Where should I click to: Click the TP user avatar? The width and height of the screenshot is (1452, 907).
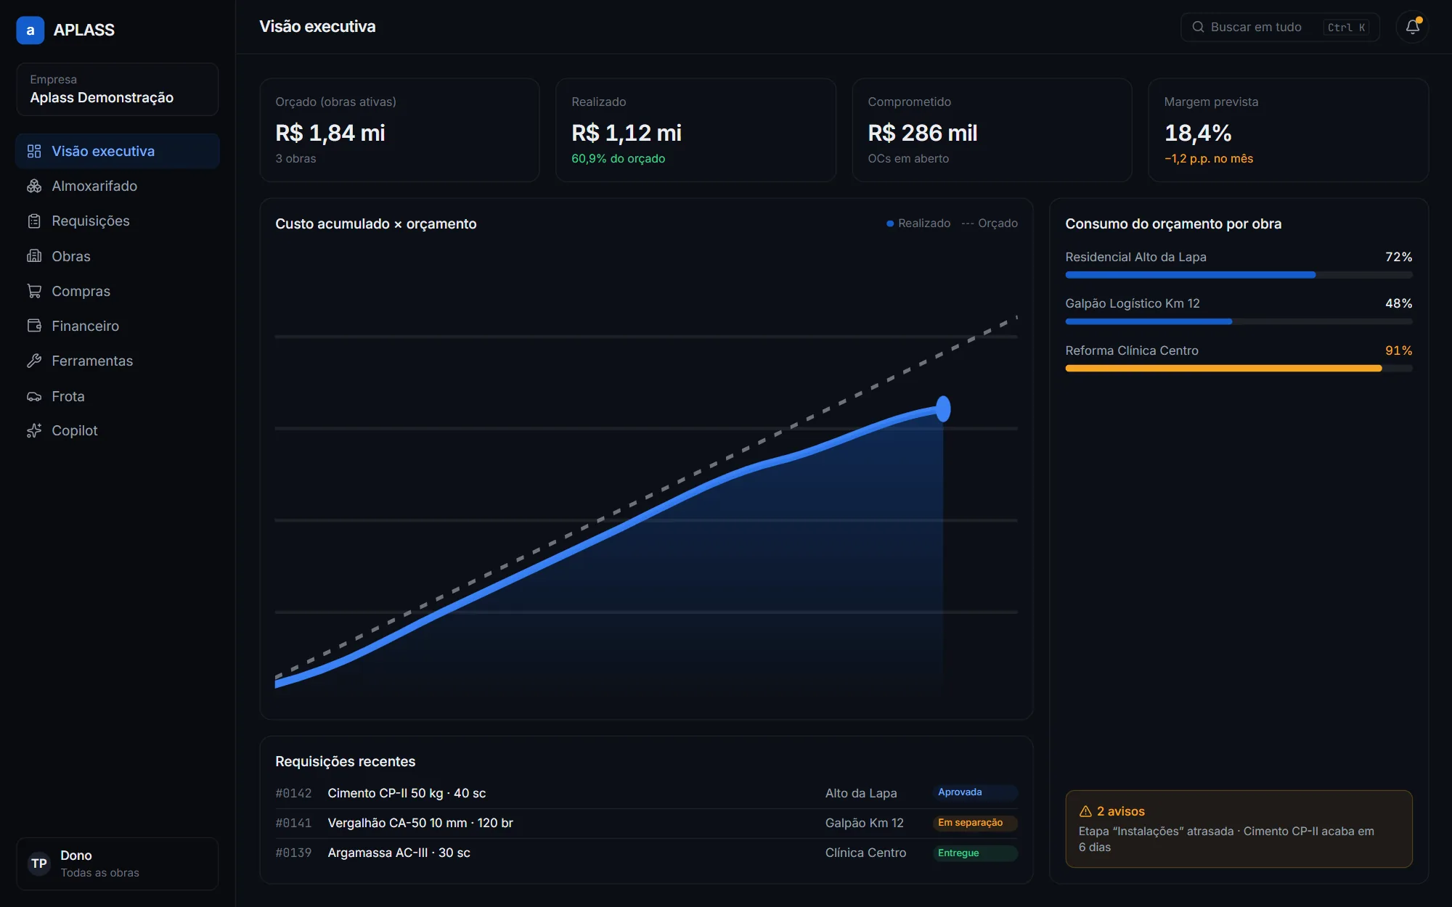39,863
